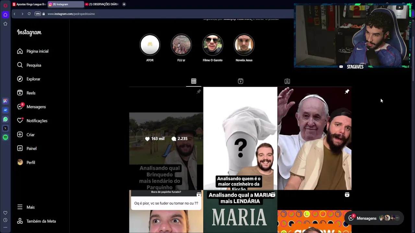Screen dimensions: 415x233
Task: Open X (Twitter) in Opera sidebar
Action: [x=5, y=128]
